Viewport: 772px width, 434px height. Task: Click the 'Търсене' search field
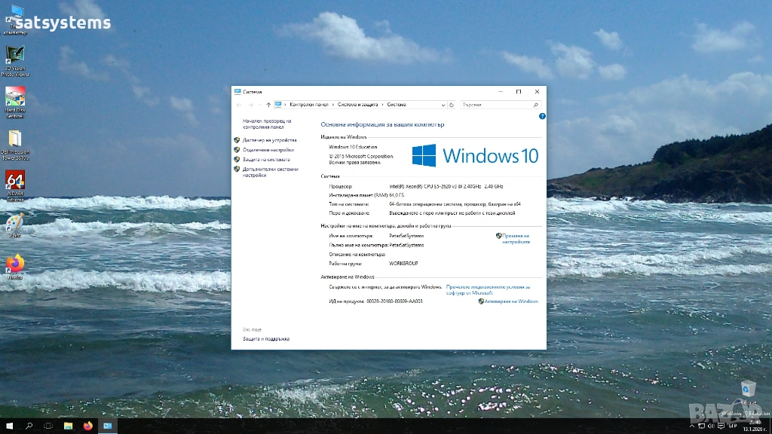point(495,105)
